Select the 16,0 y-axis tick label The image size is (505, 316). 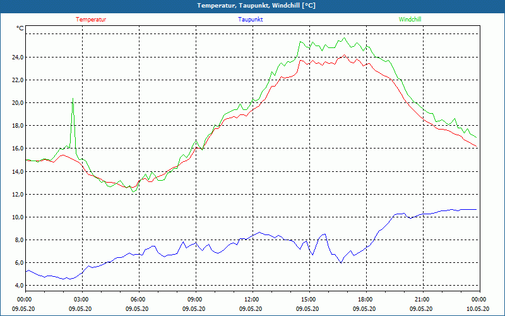(x=16, y=149)
